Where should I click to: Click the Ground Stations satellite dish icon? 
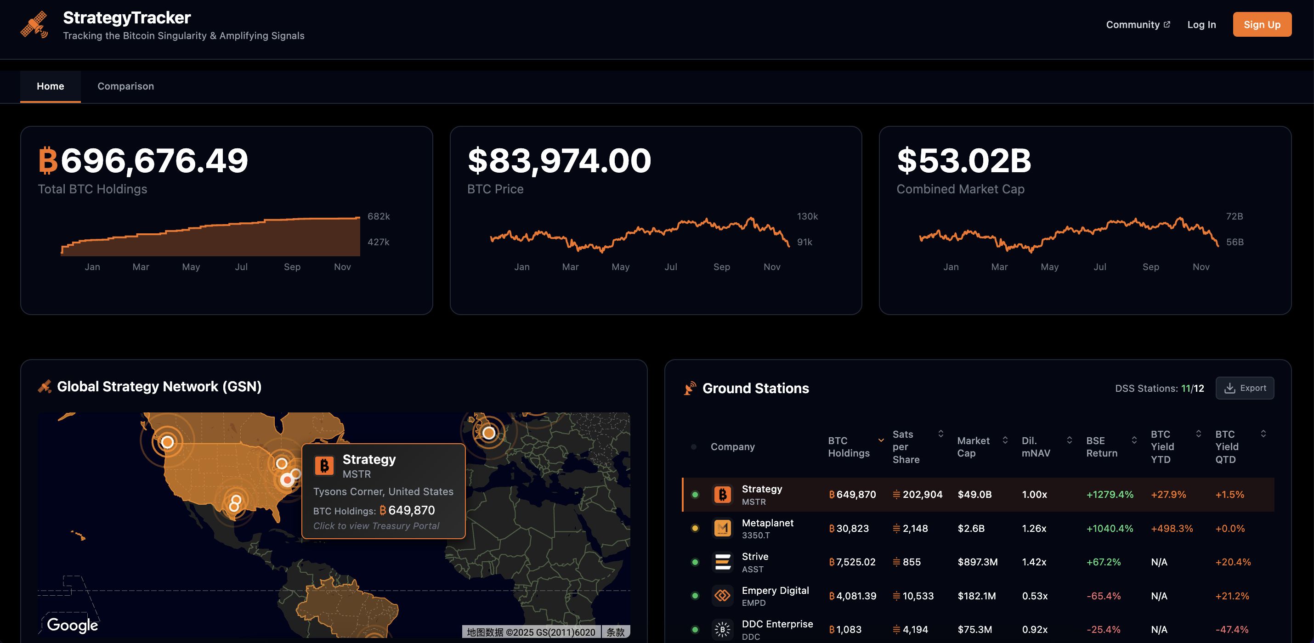(690, 388)
